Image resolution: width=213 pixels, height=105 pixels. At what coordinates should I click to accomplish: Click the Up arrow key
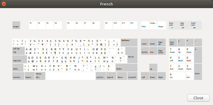(153, 67)
